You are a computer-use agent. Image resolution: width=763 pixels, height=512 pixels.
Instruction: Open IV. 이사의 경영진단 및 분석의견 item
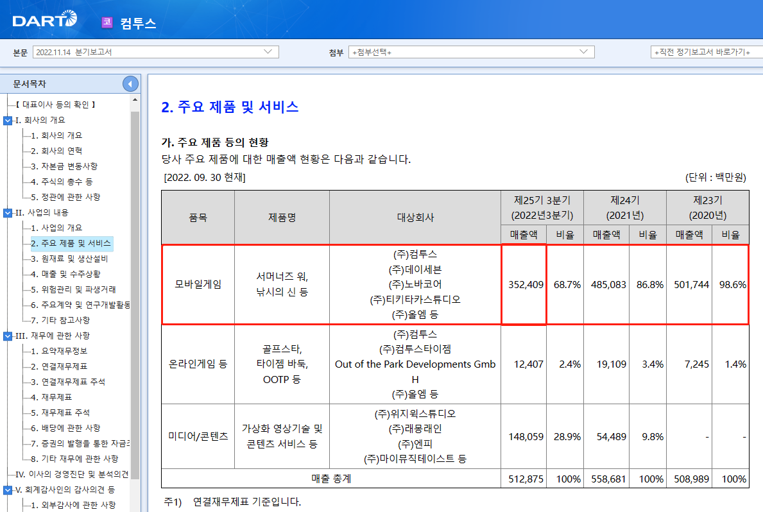pyautogui.click(x=72, y=475)
